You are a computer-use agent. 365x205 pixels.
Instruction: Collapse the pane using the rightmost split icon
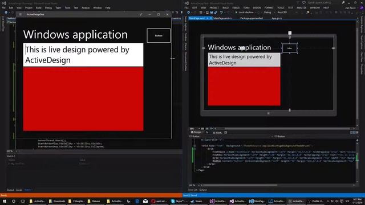[357, 133]
